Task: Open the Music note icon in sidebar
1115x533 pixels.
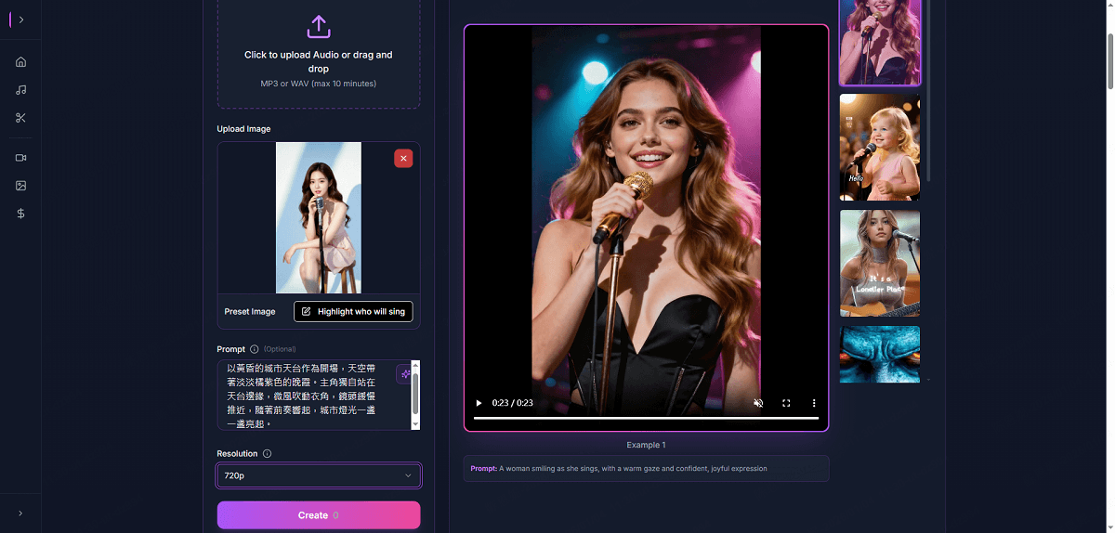Action: pos(20,90)
